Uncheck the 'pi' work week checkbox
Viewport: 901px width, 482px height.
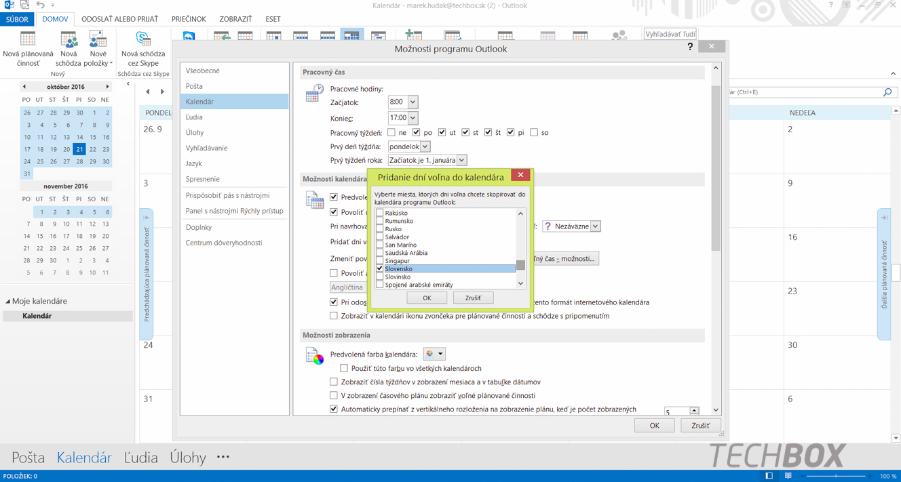point(510,132)
